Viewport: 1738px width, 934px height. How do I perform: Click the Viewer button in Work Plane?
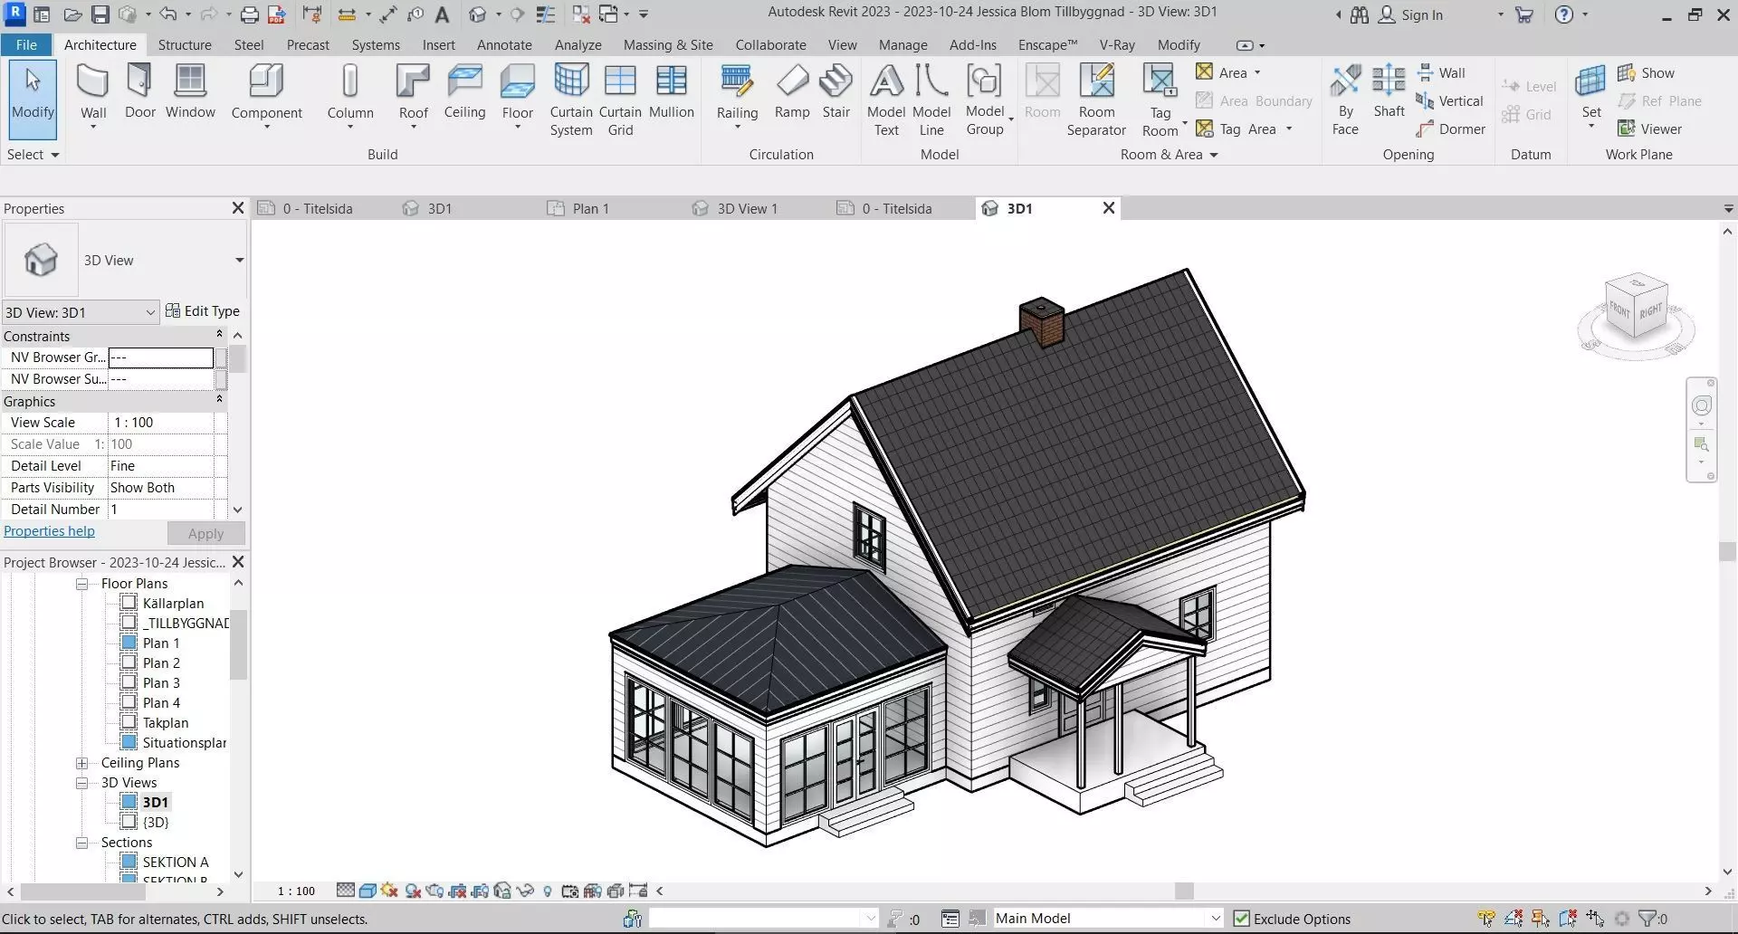coord(1650,129)
